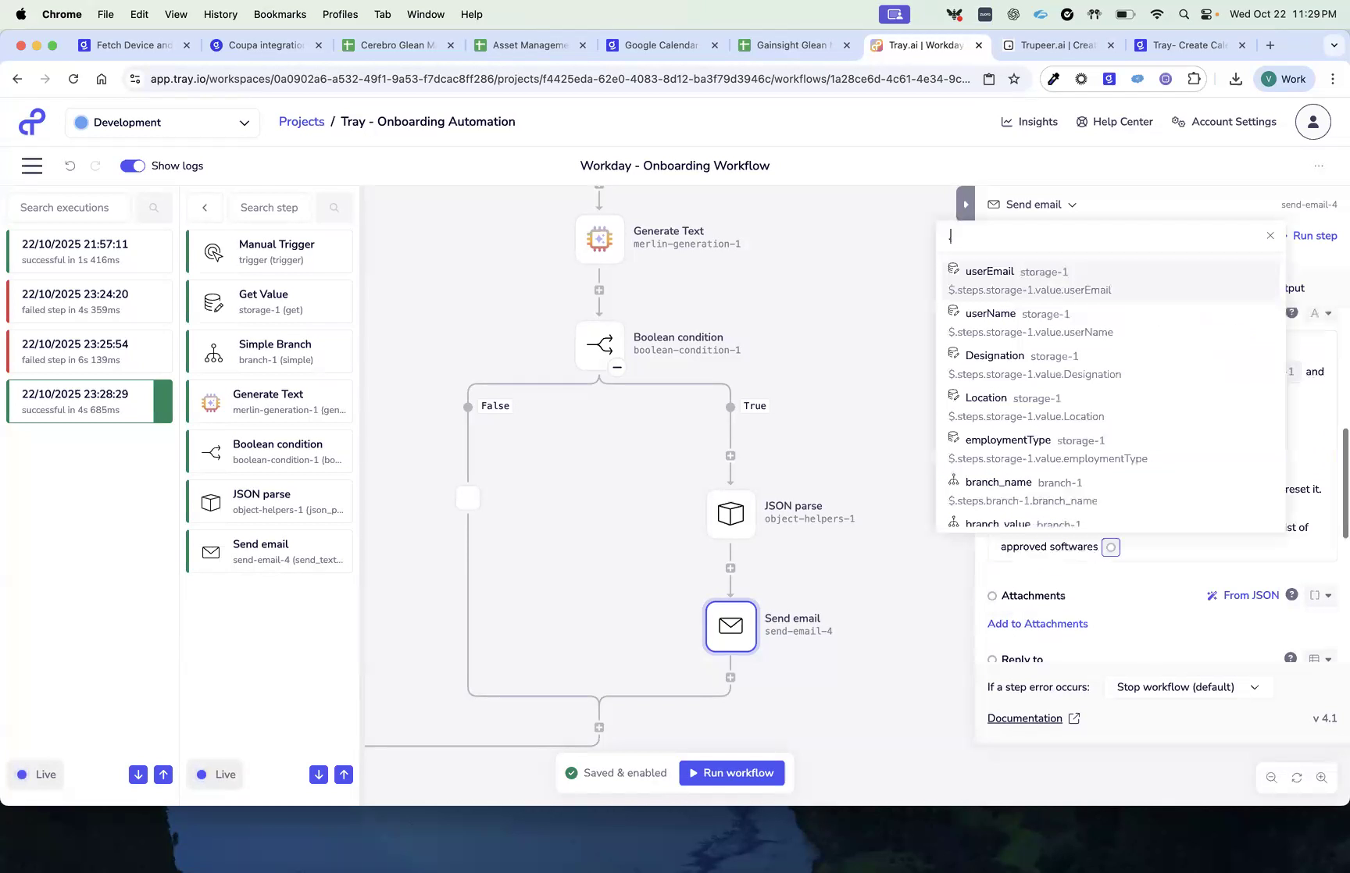This screenshot has height=873, width=1350.
Task: Toggle the Reply to option
Action: (x=992, y=660)
